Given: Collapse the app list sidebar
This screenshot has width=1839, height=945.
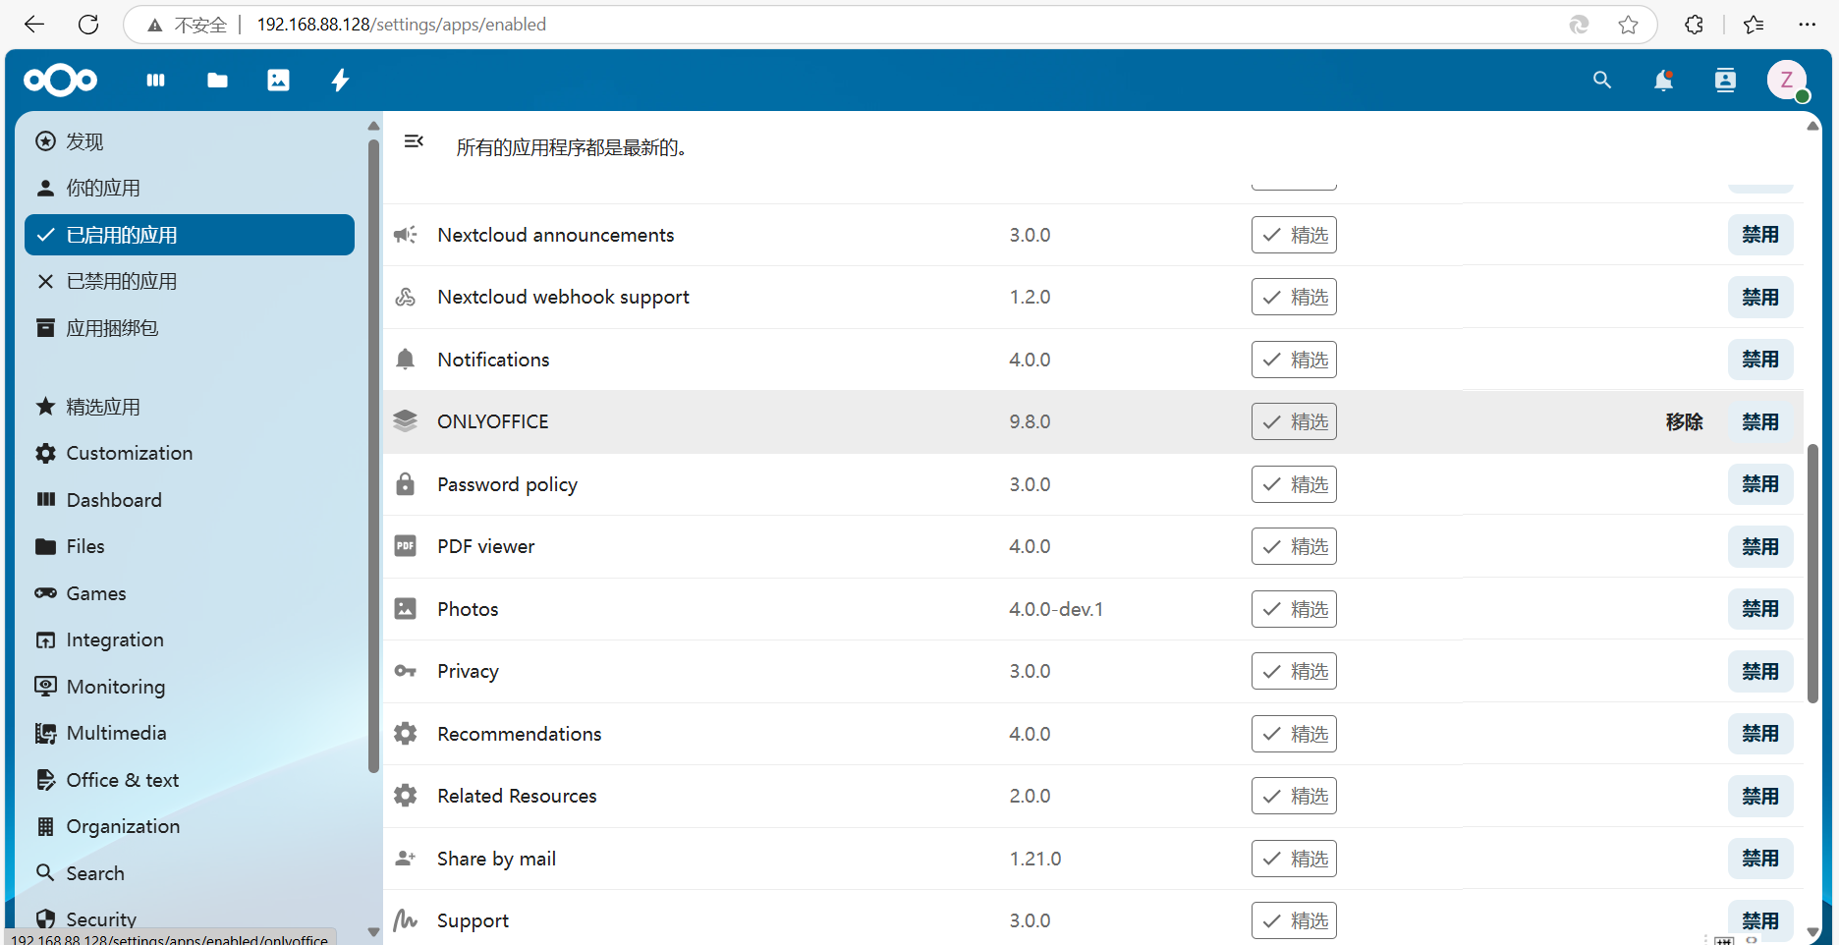Looking at the screenshot, I should pyautogui.click(x=413, y=141).
